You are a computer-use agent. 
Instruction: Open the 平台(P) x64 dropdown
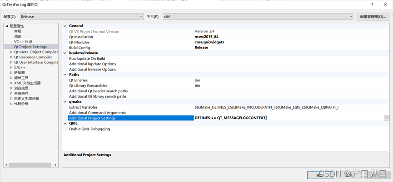258,17
